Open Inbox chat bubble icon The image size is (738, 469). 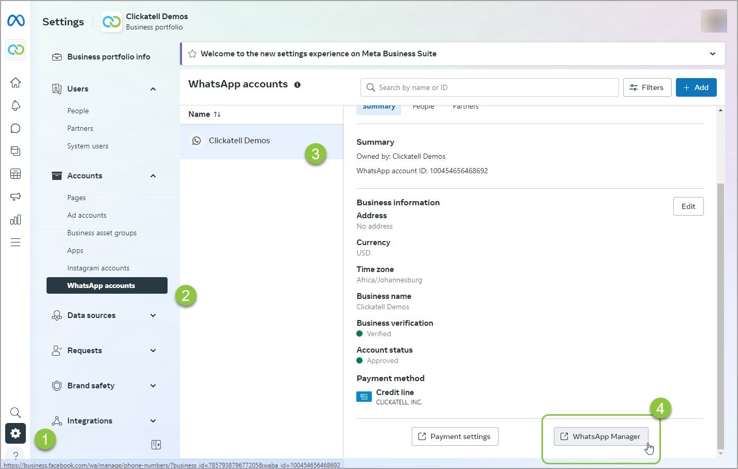coord(16,128)
